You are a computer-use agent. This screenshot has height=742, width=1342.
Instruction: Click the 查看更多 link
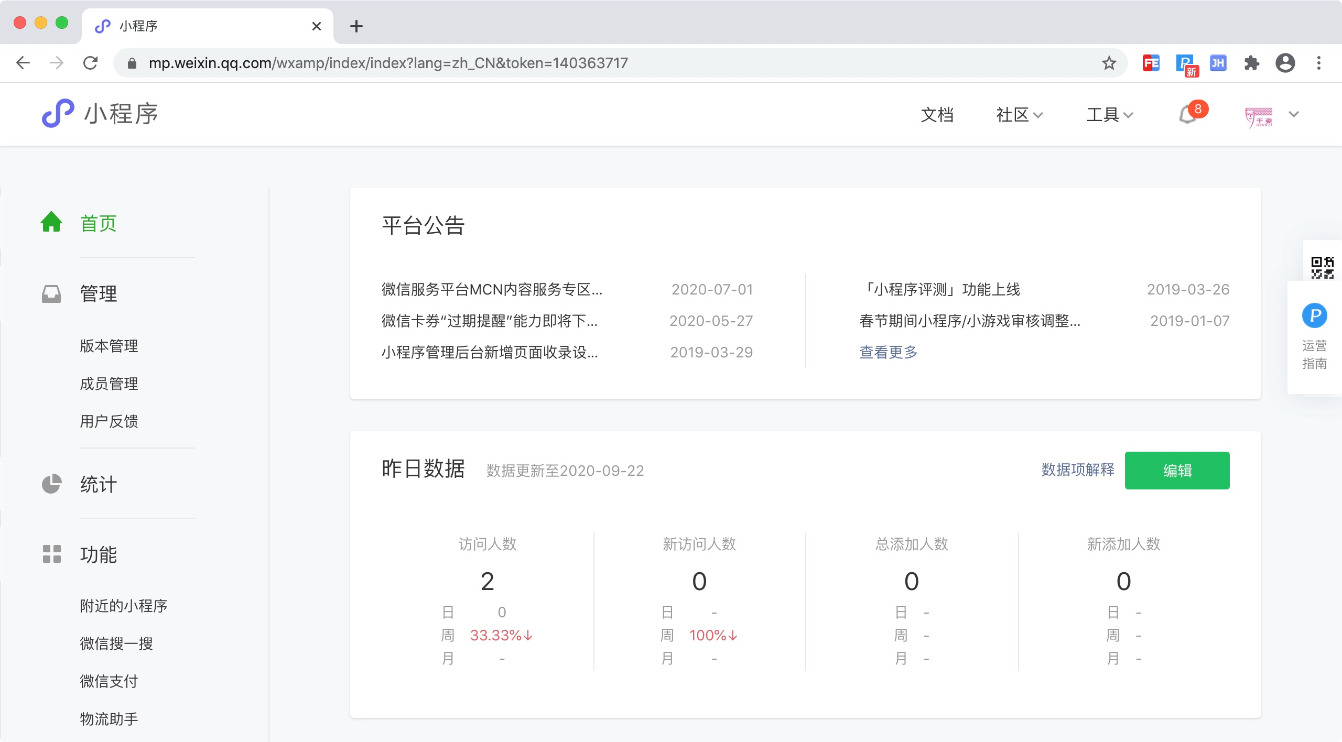(888, 352)
